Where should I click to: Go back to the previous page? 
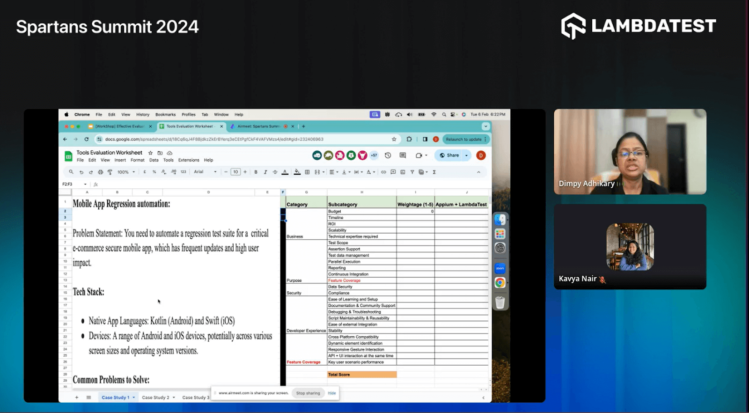click(x=65, y=139)
